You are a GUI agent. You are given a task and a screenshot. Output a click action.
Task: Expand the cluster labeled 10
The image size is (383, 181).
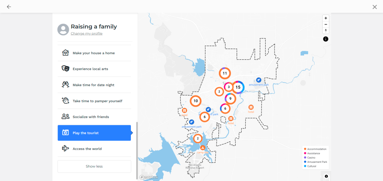pos(196,101)
